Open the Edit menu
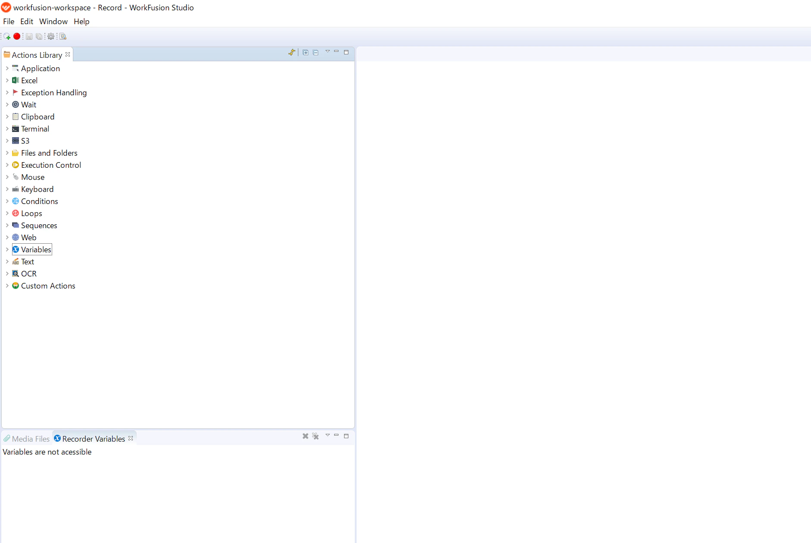The image size is (811, 543). tap(27, 22)
